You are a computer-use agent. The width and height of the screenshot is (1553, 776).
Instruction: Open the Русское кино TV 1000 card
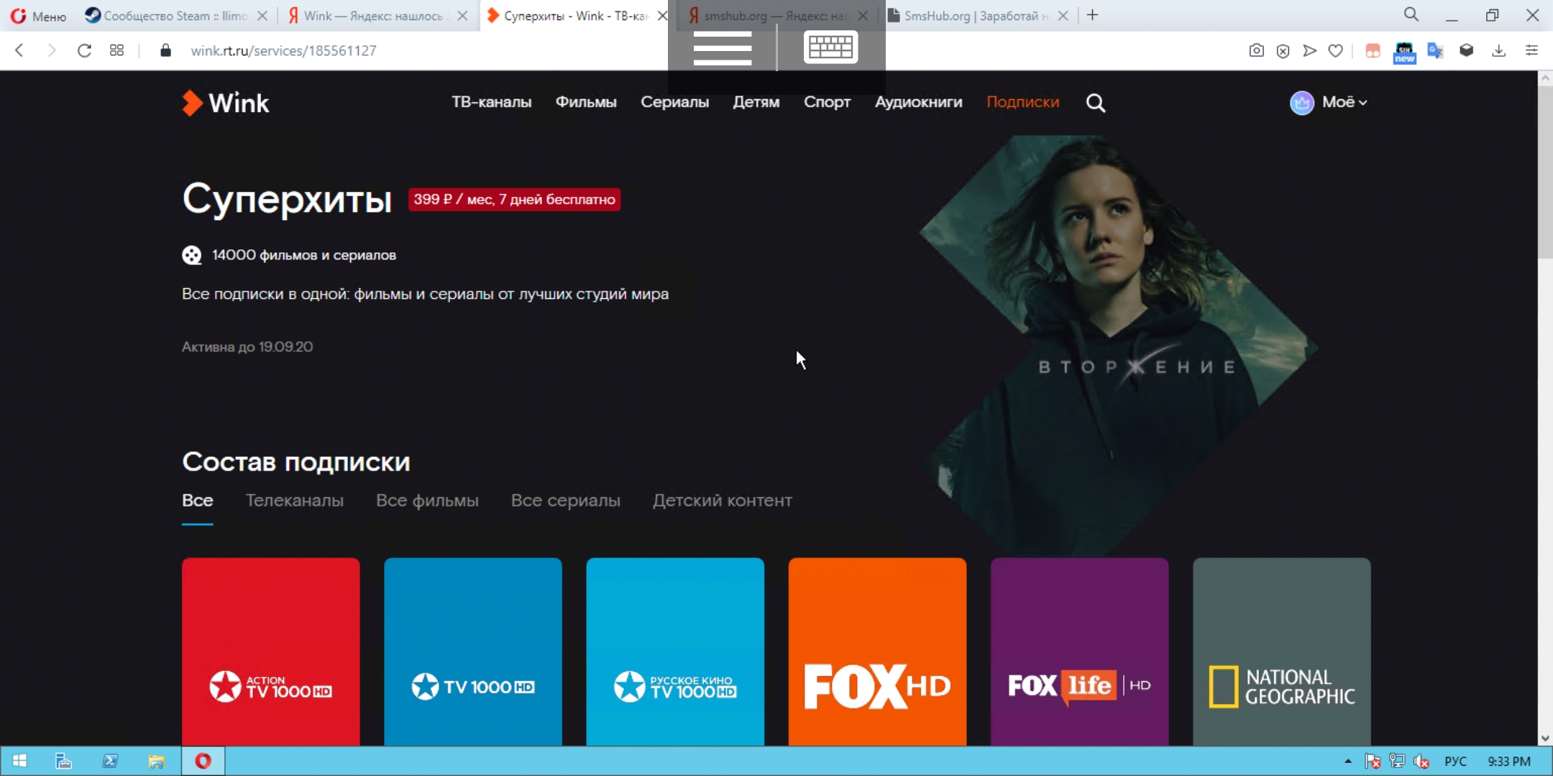pyautogui.click(x=675, y=652)
